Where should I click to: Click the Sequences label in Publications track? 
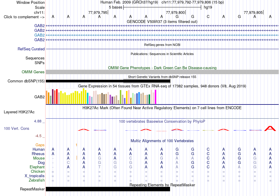click(35, 58)
